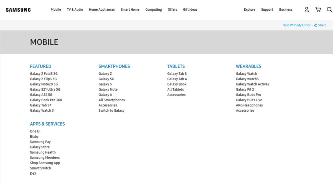
Task: Open Galaxy Tab A link
Action: (x=177, y=79)
